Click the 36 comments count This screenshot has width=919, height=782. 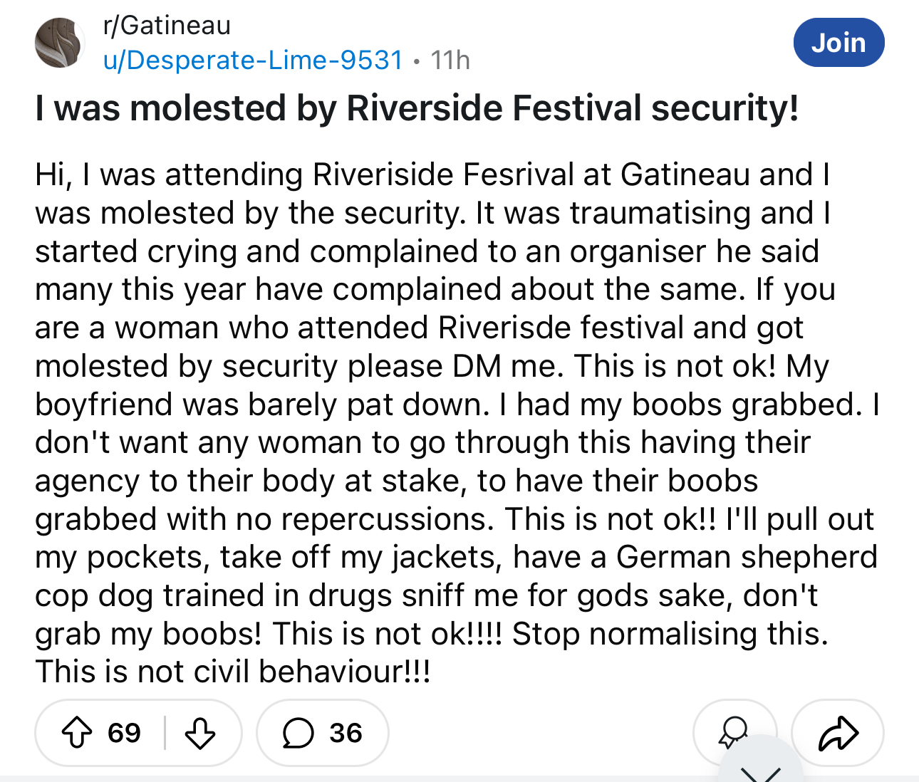tap(346, 733)
